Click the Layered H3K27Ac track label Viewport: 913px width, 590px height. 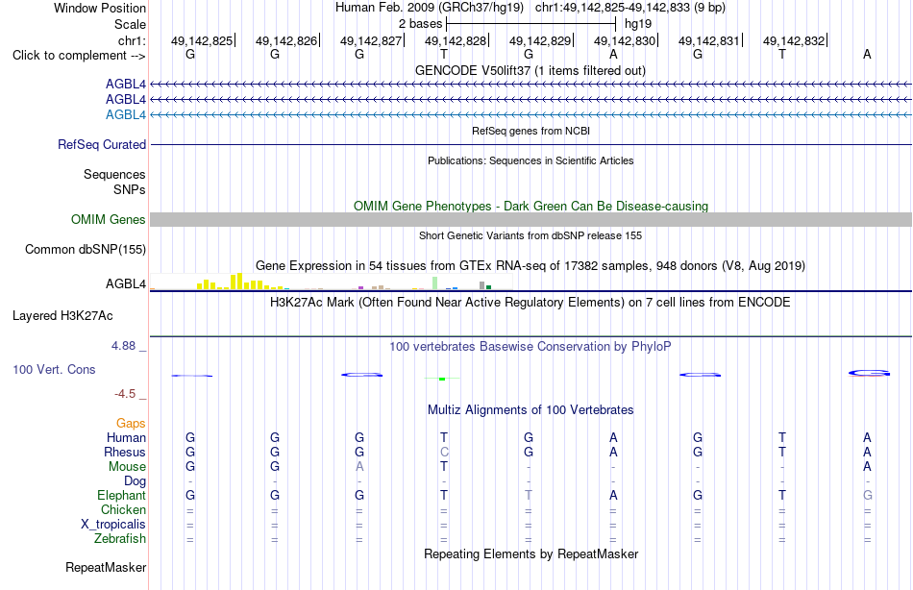(62, 316)
